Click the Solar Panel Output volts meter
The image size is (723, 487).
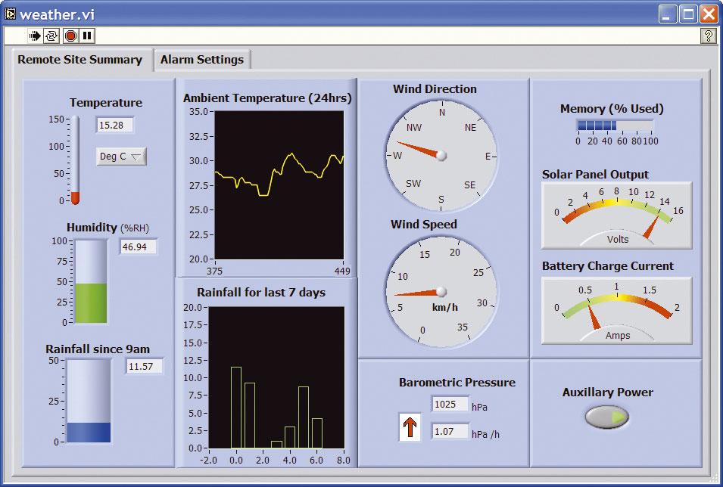[616, 216]
